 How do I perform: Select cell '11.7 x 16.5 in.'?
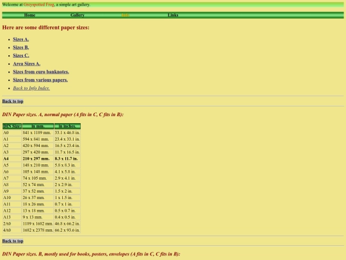(x=67, y=152)
